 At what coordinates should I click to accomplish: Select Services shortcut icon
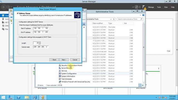(60, 71)
